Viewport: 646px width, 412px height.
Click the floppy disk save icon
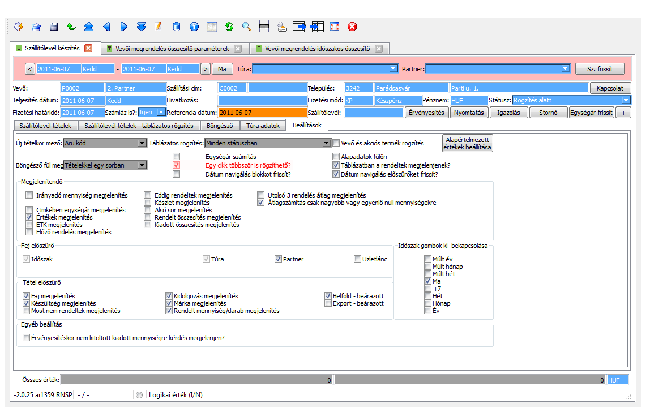pyautogui.click(x=54, y=27)
